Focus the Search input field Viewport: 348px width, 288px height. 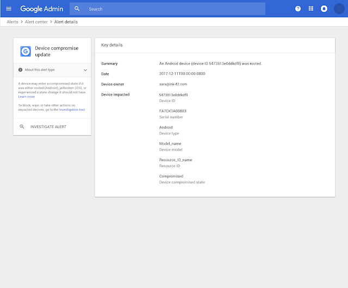click(x=174, y=9)
